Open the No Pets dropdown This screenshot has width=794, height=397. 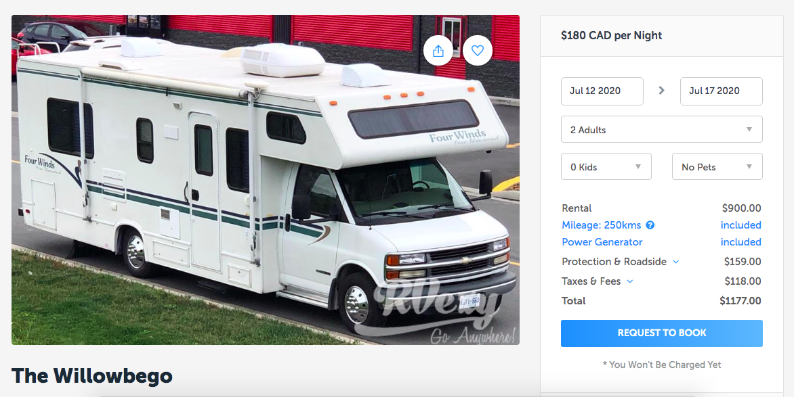[717, 166]
